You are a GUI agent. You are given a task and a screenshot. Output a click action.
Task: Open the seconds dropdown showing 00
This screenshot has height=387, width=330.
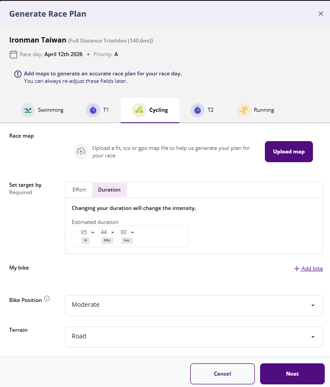(127, 232)
